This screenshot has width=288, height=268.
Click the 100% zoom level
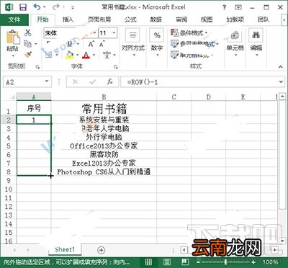(270, 262)
